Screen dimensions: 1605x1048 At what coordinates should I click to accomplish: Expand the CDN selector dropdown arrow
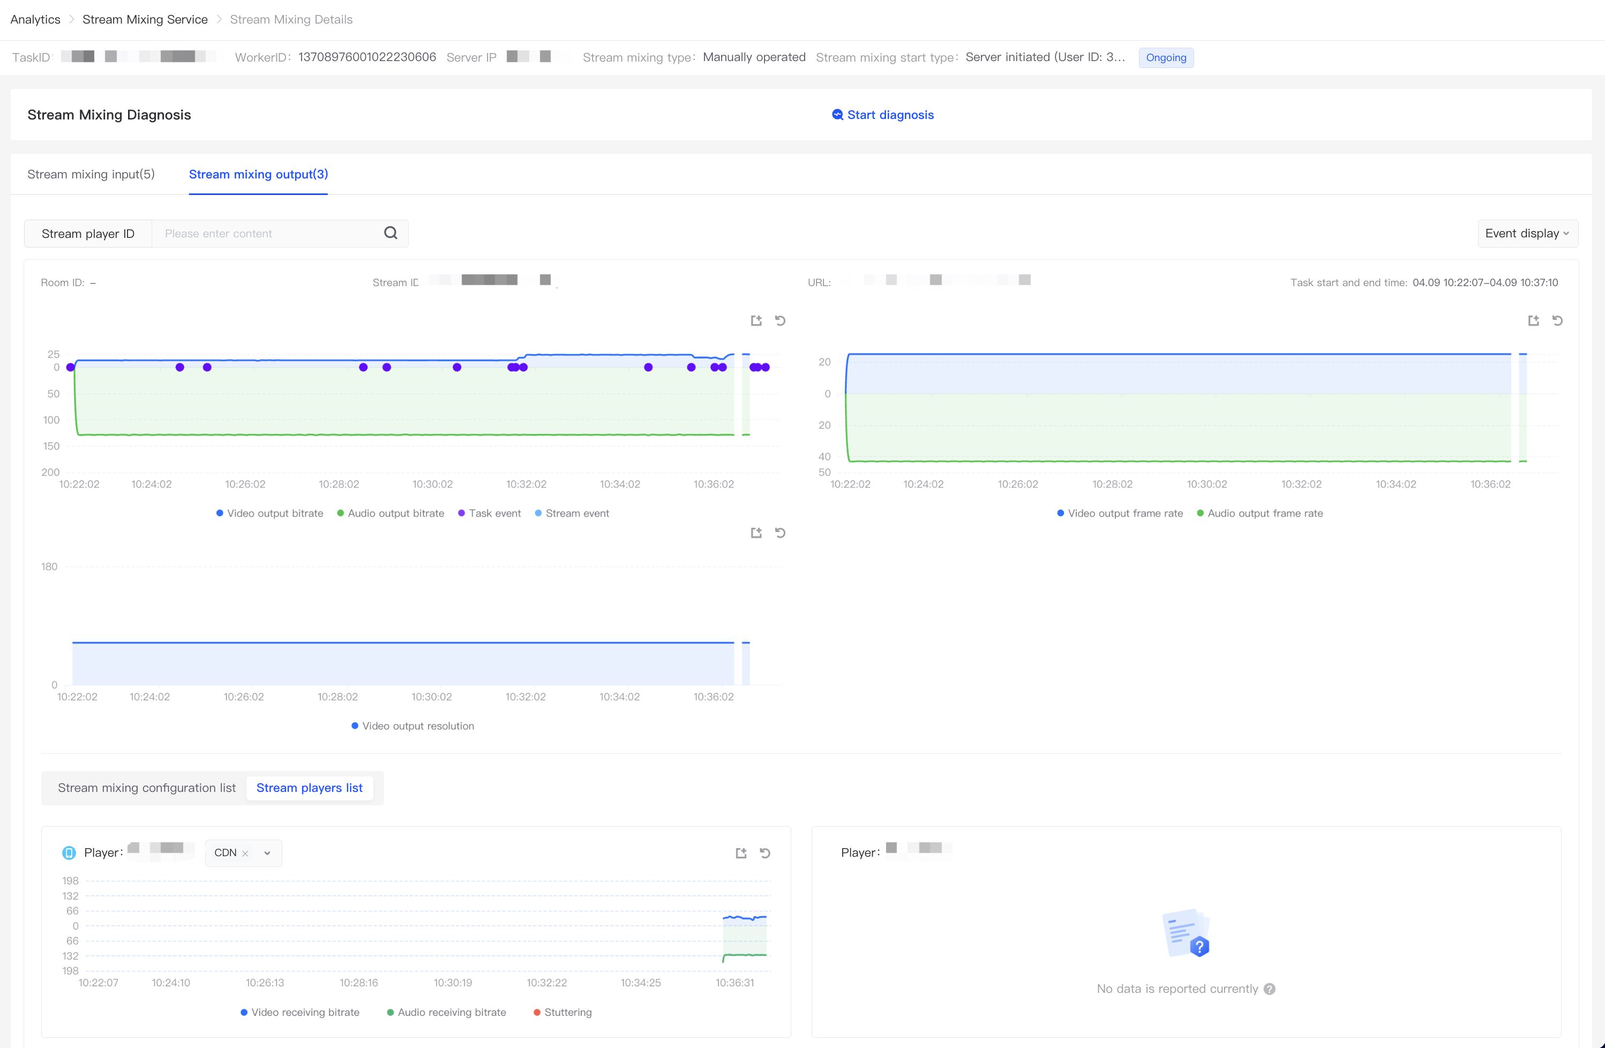point(267,853)
